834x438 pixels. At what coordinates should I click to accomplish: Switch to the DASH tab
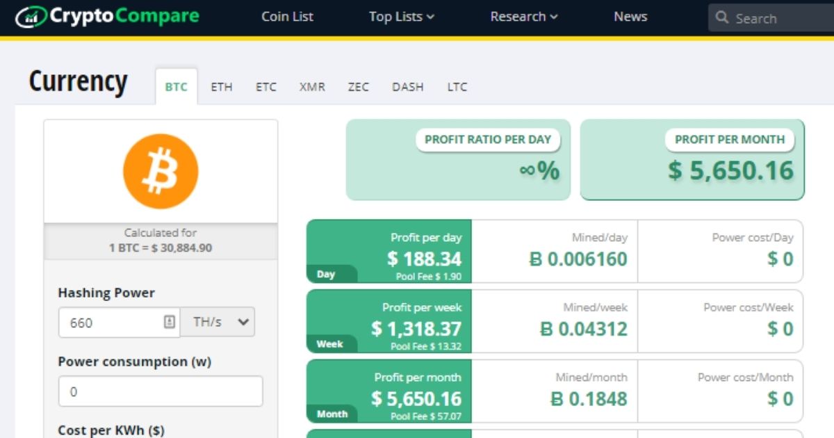tap(407, 86)
